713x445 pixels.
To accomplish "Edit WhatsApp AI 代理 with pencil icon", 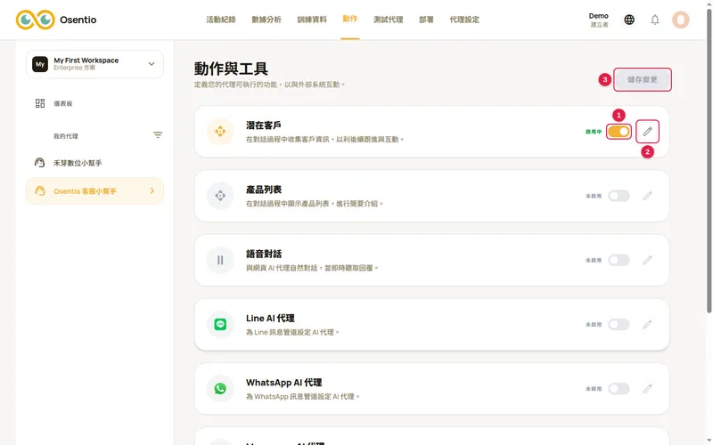I will pos(648,389).
